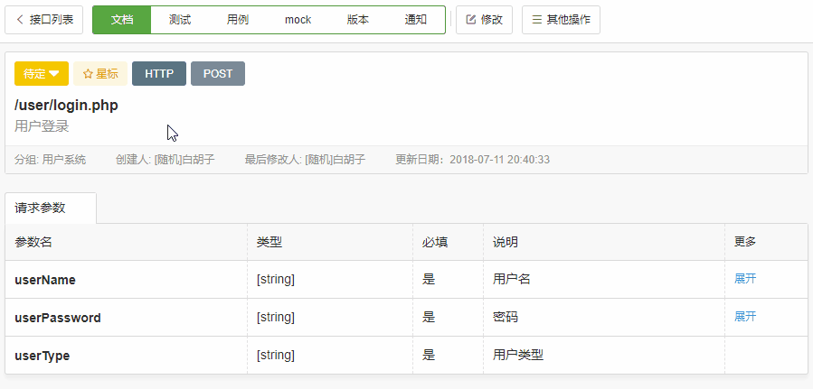Expand the userName parameter row
The width and height of the screenshot is (813, 389).
click(744, 279)
